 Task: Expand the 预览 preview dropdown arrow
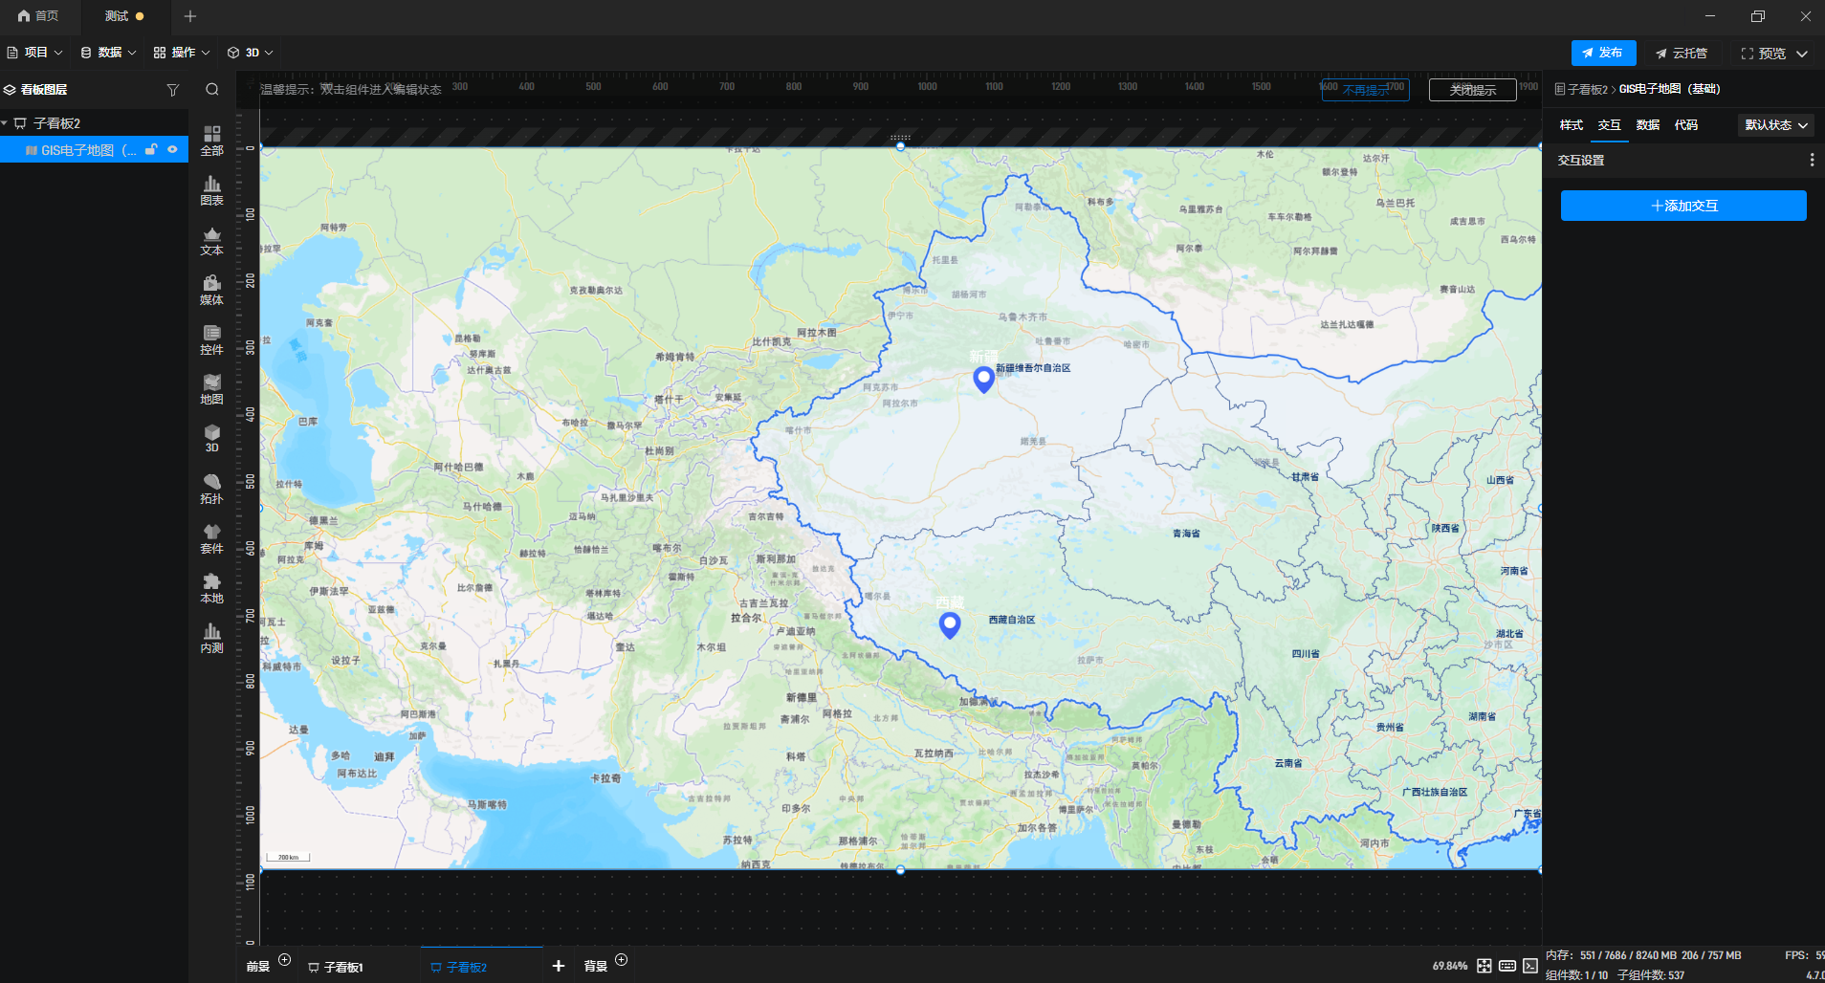coord(1802,54)
